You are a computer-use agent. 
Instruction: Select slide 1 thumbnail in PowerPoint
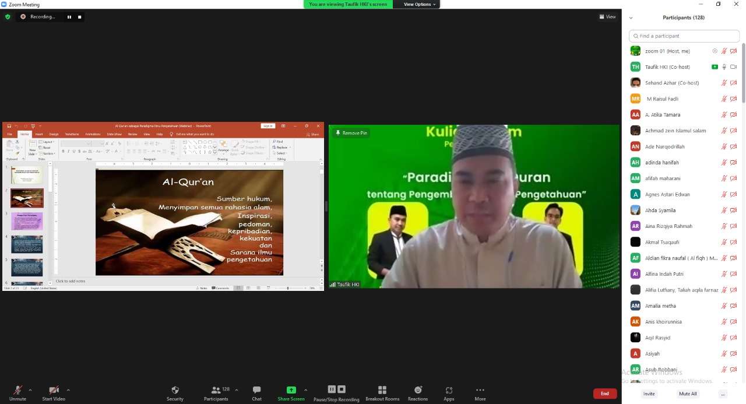pyautogui.click(x=27, y=174)
